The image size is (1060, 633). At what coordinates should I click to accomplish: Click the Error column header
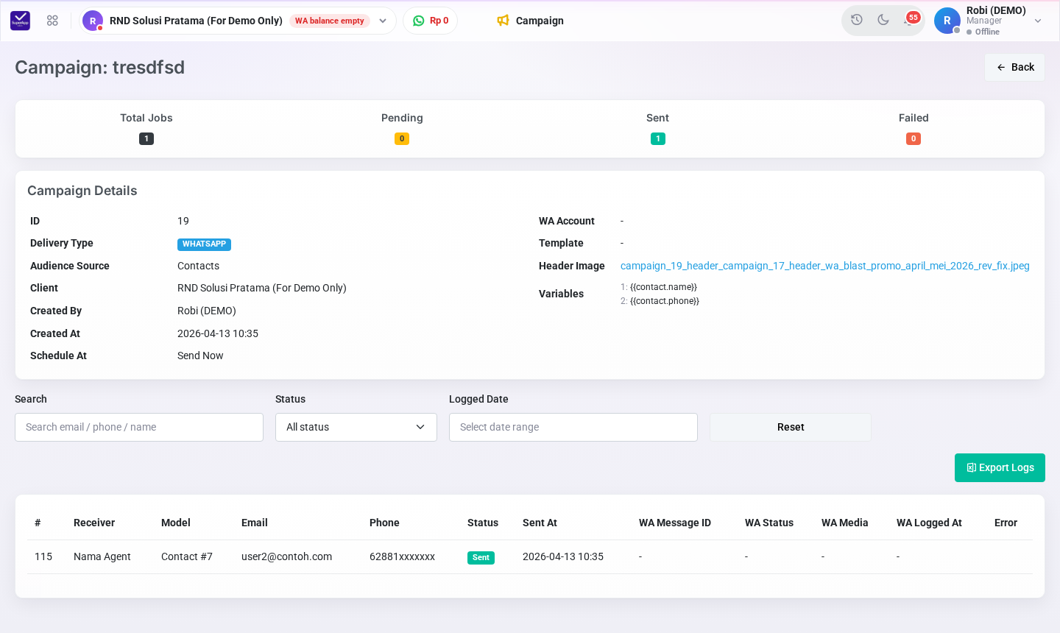(1006, 523)
